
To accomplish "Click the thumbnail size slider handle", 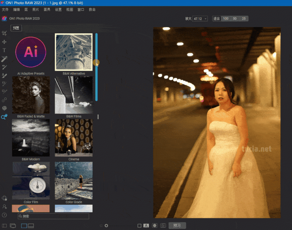I will (x=106, y=226).
